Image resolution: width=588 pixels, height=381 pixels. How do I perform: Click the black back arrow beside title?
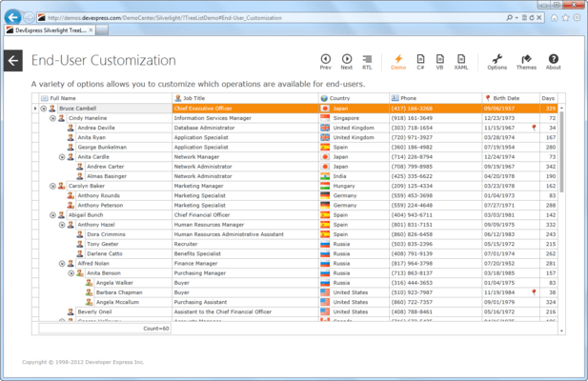point(13,60)
